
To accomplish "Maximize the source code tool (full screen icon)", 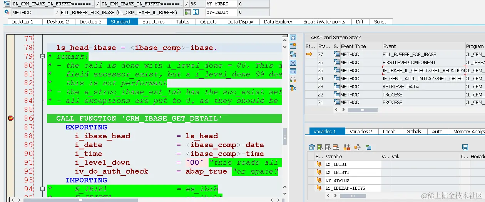I will click(293, 63).
